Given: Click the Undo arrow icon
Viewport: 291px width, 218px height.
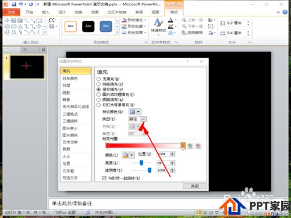Looking at the screenshot, I should 20,4.
